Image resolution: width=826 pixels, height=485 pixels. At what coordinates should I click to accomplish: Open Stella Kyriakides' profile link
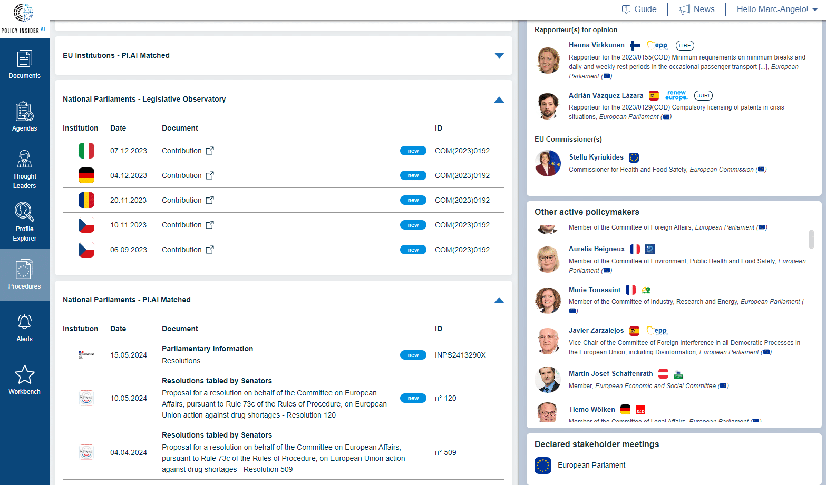pyautogui.click(x=596, y=157)
